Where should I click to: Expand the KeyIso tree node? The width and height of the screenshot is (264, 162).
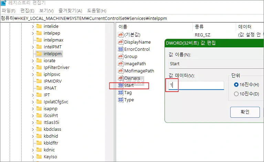33,157
